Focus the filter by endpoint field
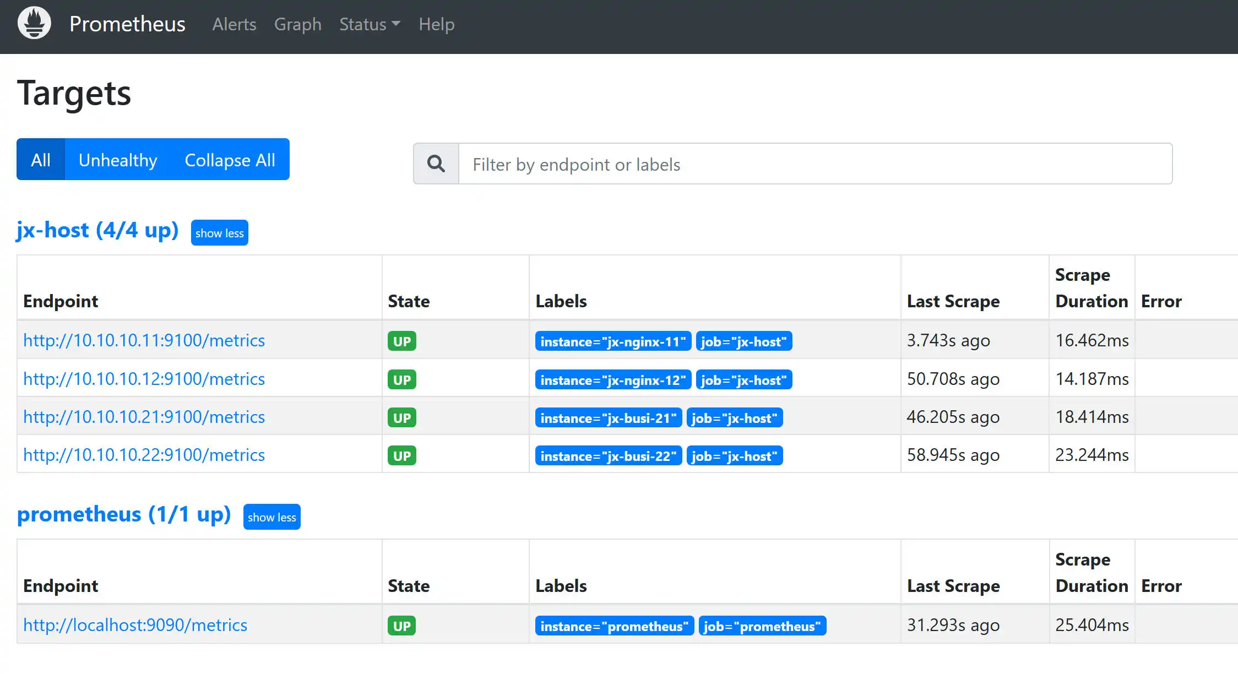Viewport: 1238px width, 674px height. (815, 164)
